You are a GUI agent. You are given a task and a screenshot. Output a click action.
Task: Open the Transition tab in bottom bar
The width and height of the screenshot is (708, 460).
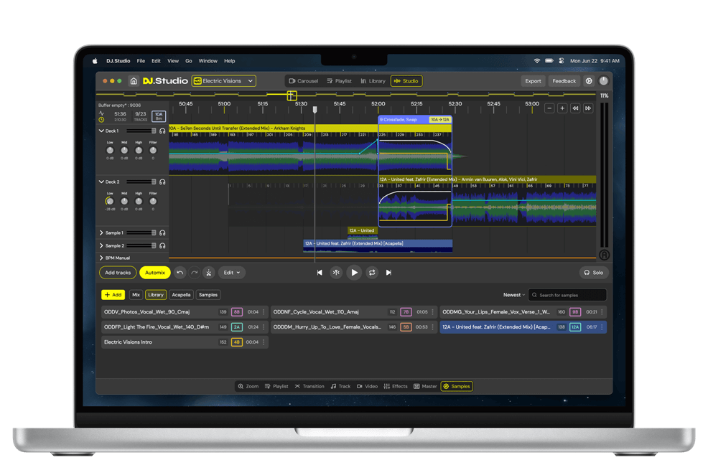pos(309,386)
